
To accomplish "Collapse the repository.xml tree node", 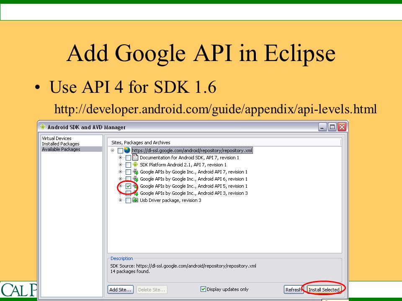I will 112,150.
